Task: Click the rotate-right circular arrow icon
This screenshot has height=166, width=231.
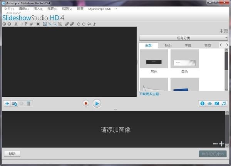Action: click(x=84, y=24)
